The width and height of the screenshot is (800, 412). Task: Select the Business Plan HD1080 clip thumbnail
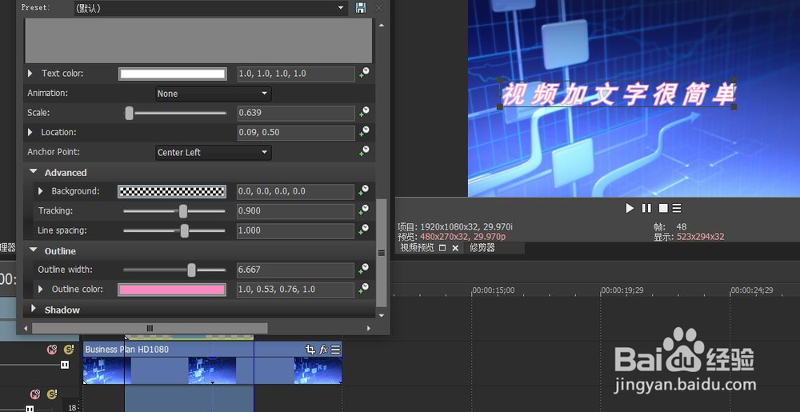coord(212,370)
